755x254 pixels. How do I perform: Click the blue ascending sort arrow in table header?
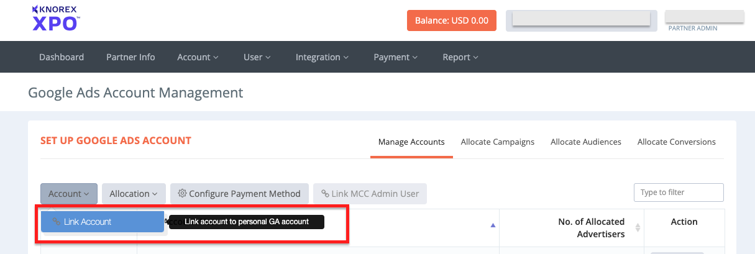pyautogui.click(x=493, y=225)
